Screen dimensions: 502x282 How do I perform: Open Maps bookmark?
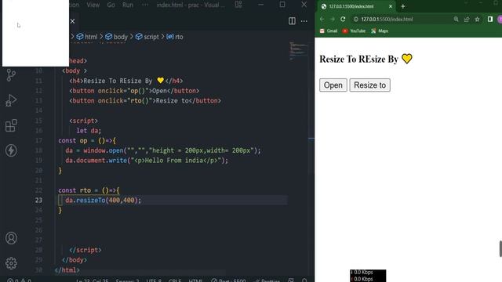tap(380, 31)
